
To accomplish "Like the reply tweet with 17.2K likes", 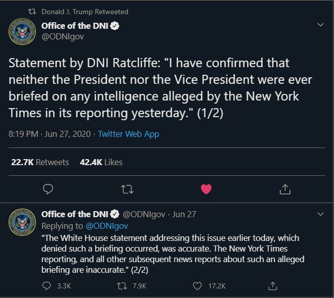I will (x=197, y=286).
